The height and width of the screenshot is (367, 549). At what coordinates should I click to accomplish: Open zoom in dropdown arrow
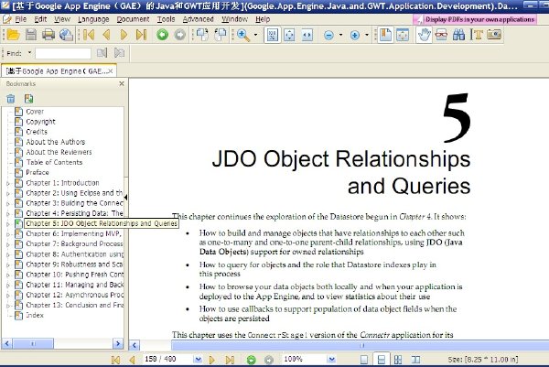367,35
